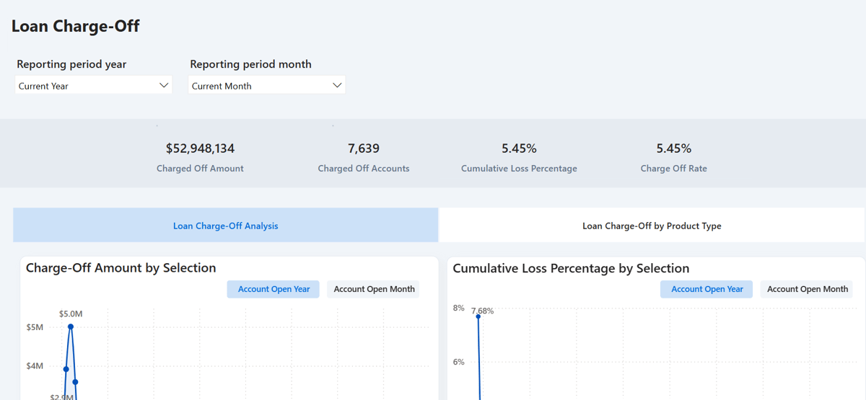Click chevron arrow beside Current Month
Viewport: 866px width, 400px height.
tap(336, 85)
